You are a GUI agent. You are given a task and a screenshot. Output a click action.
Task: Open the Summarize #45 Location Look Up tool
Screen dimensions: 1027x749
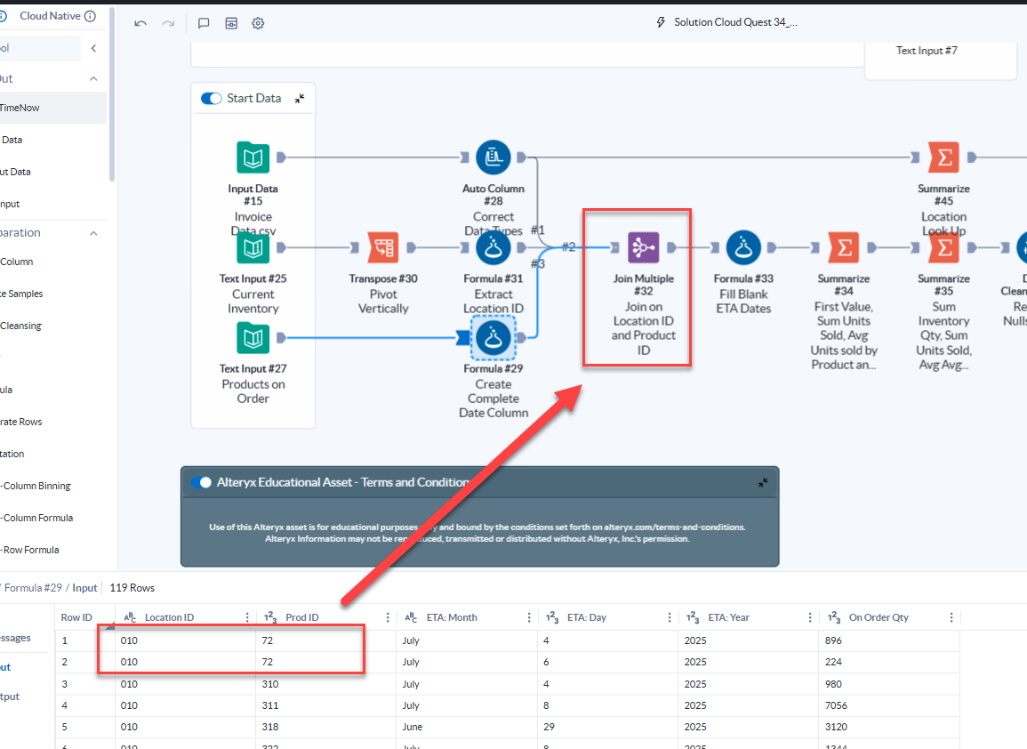943,157
